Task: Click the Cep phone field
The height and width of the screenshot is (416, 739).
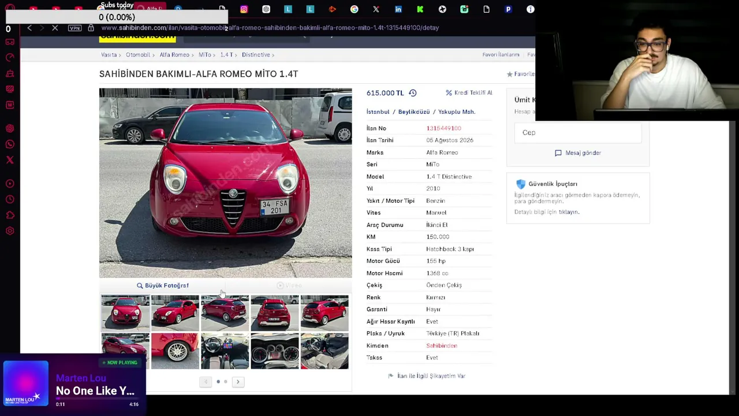Action: 578,133
